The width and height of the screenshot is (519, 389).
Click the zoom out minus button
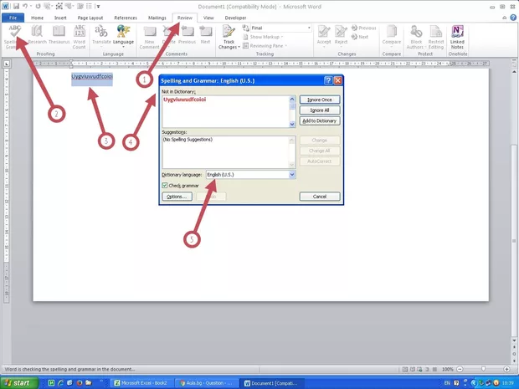coord(460,369)
